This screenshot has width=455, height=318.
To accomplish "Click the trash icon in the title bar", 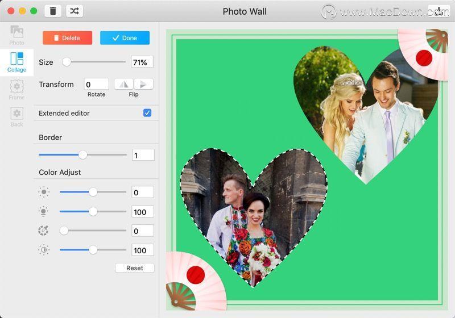I will click(x=53, y=11).
